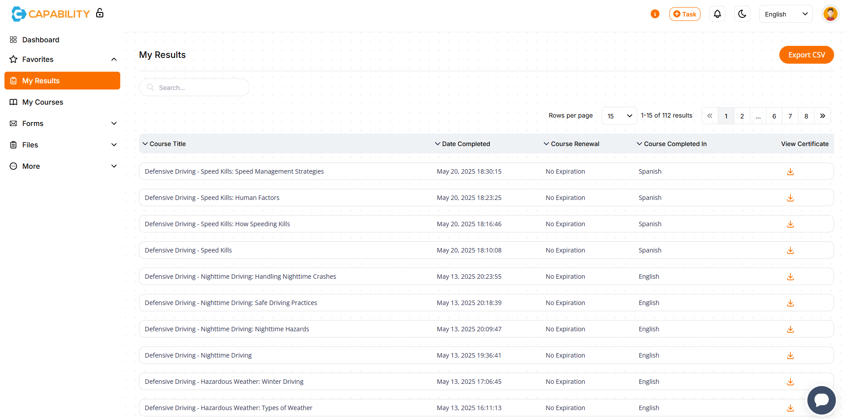This screenshot has width=847, height=419.
Task: Click the Export CSV button
Action: [x=806, y=55]
